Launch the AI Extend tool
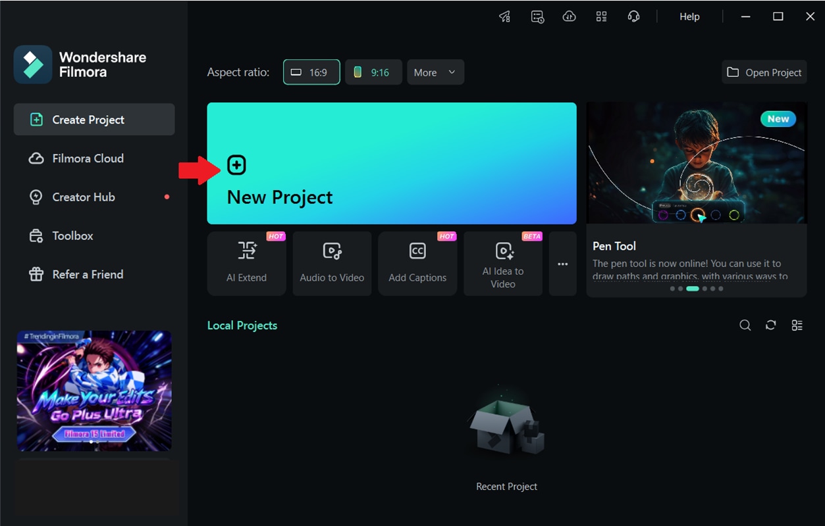This screenshot has height=526, width=825. (x=246, y=263)
